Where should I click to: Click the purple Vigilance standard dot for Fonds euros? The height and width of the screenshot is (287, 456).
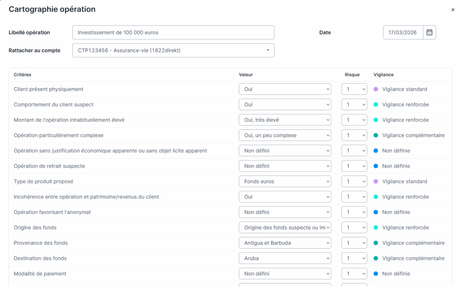pos(376,182)
